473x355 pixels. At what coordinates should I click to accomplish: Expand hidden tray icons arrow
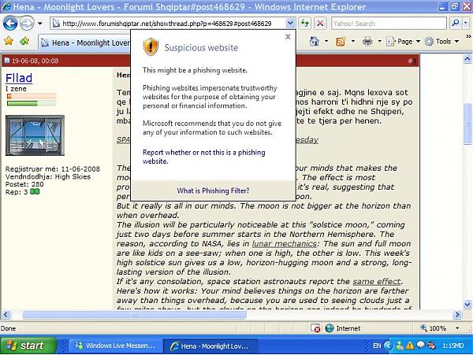pyautogui.click(x=389, y=346)
